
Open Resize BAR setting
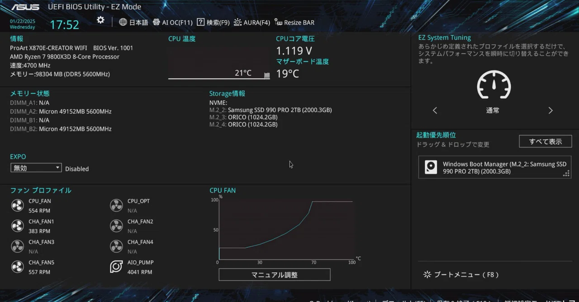point(294,23)
